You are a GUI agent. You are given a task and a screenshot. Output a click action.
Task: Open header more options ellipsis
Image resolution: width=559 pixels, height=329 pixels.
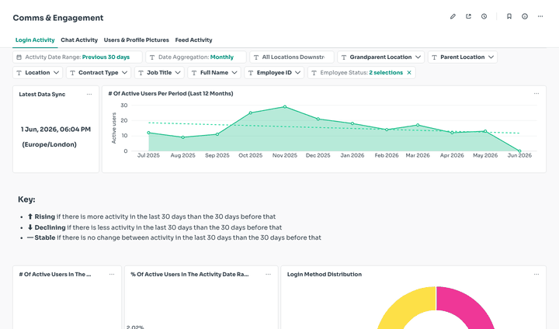pyautogui.click(x=540, y=16)
